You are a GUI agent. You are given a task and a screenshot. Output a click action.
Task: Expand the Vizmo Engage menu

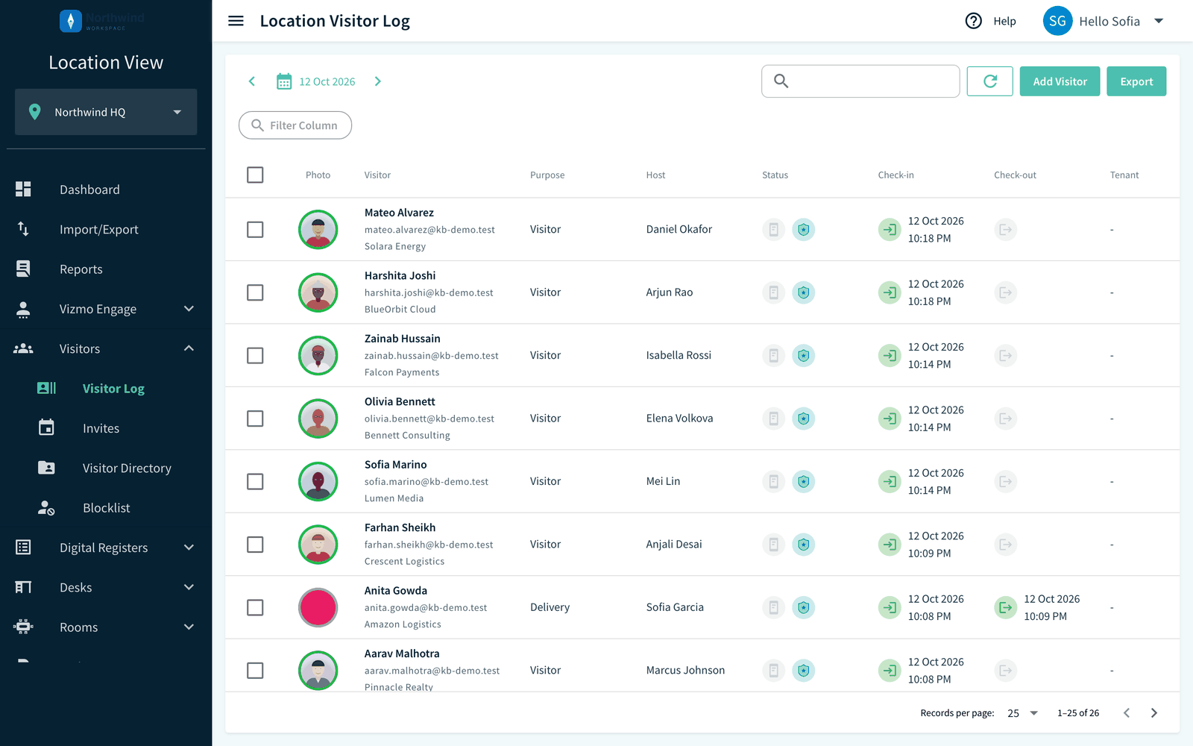click(106, 309)
